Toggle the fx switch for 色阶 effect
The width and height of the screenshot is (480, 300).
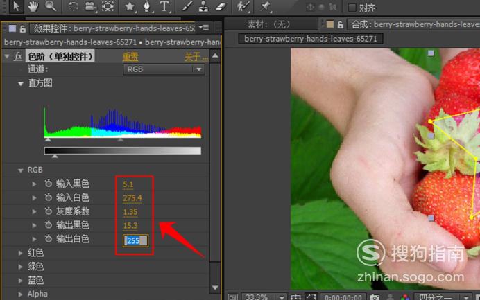click(x=18, y=56)
